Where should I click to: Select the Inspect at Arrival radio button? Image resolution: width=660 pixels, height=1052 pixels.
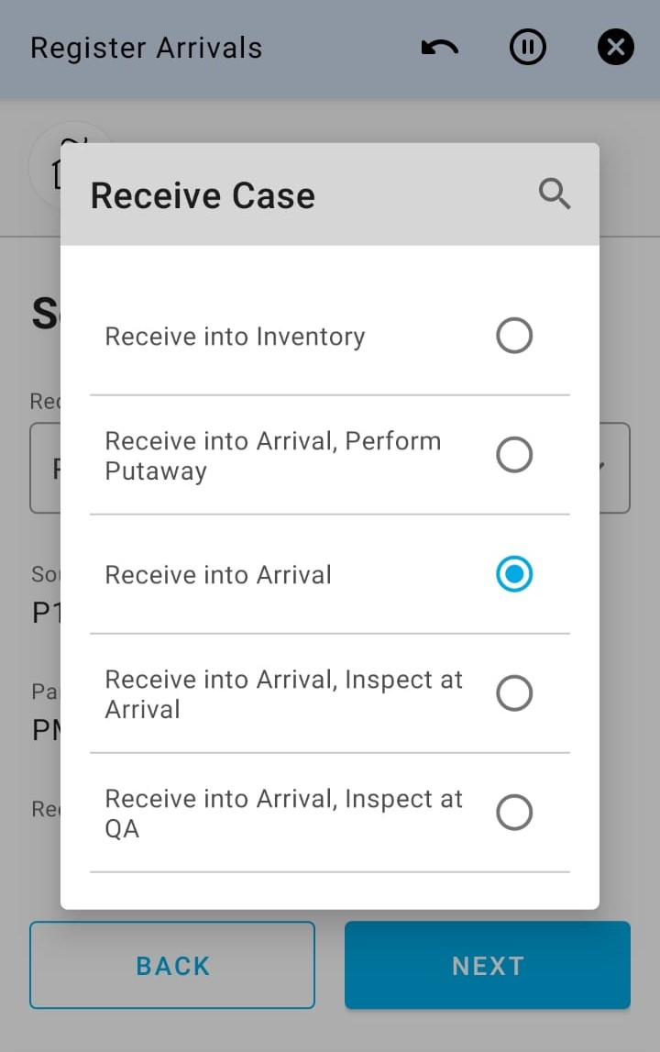(x=514, y=693)
